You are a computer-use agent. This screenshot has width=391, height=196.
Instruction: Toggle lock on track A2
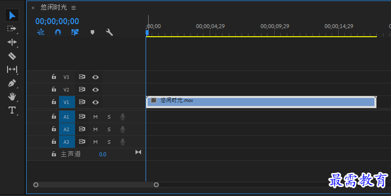pyautogui.click(x=53, y=129)
